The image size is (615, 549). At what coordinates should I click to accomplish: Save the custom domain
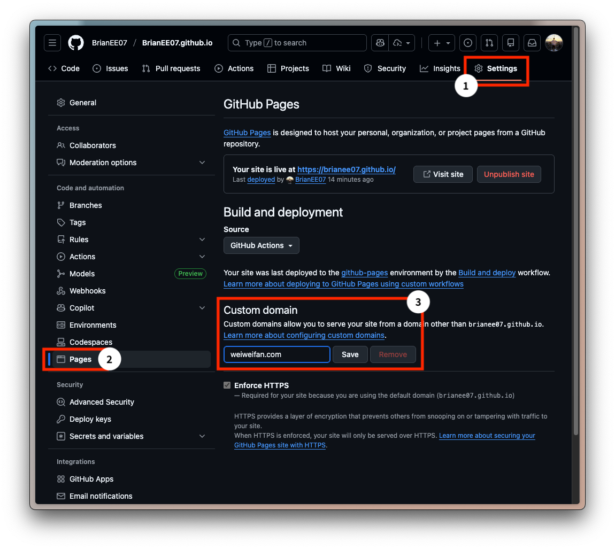[350, 354]
